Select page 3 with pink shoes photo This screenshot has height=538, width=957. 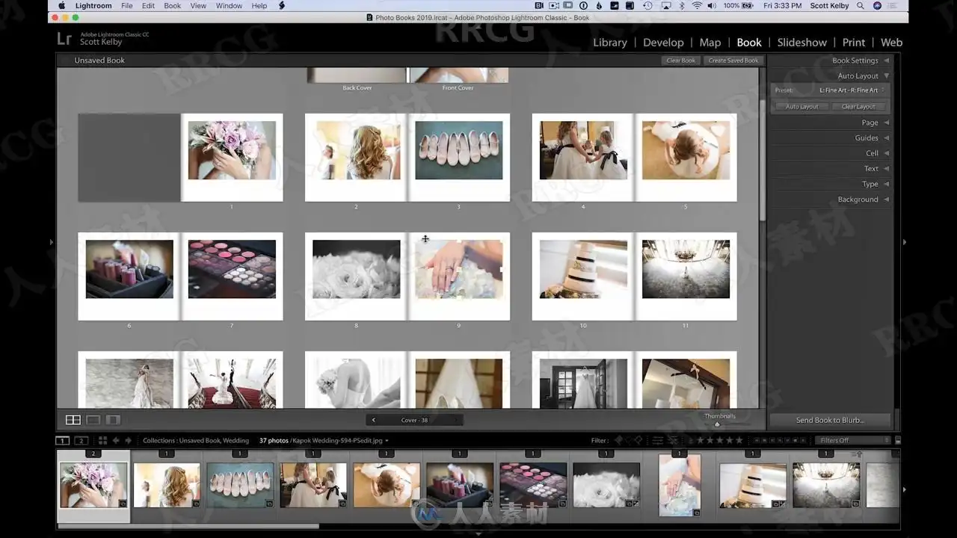pyautogui.click(x=459, y=158)
